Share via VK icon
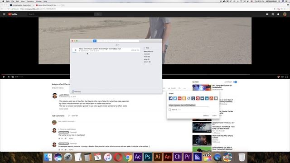Image resolution: width=290 pixels, height=163 pixels. [202, 98]
